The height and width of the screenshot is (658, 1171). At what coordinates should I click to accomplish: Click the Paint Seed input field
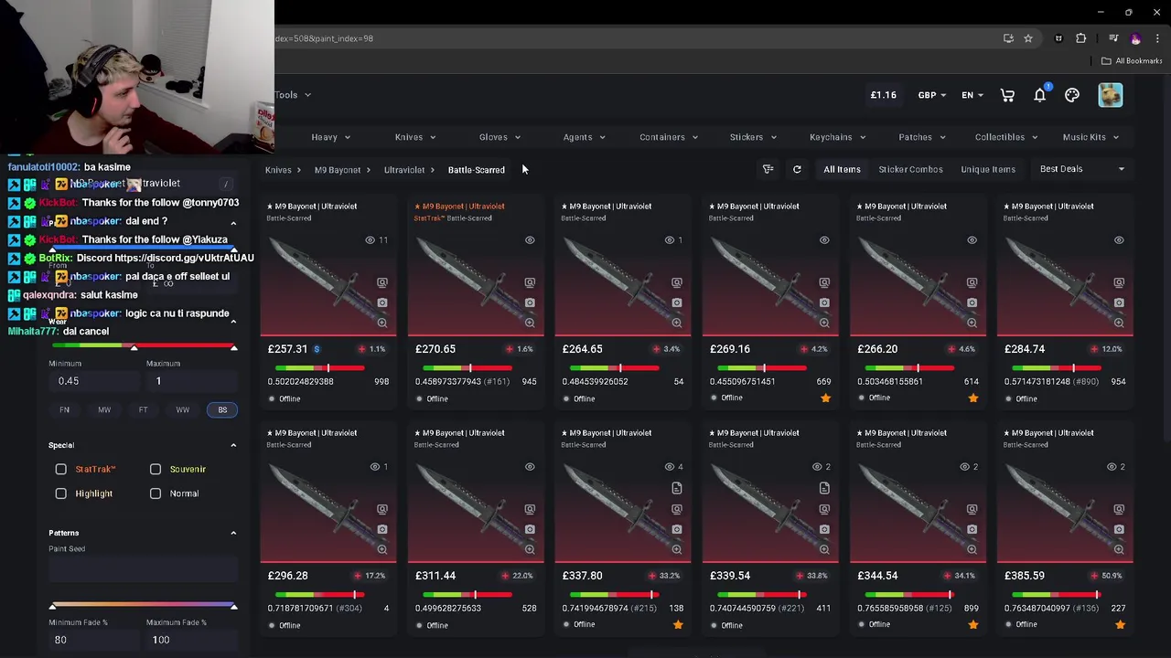(143, 570)
